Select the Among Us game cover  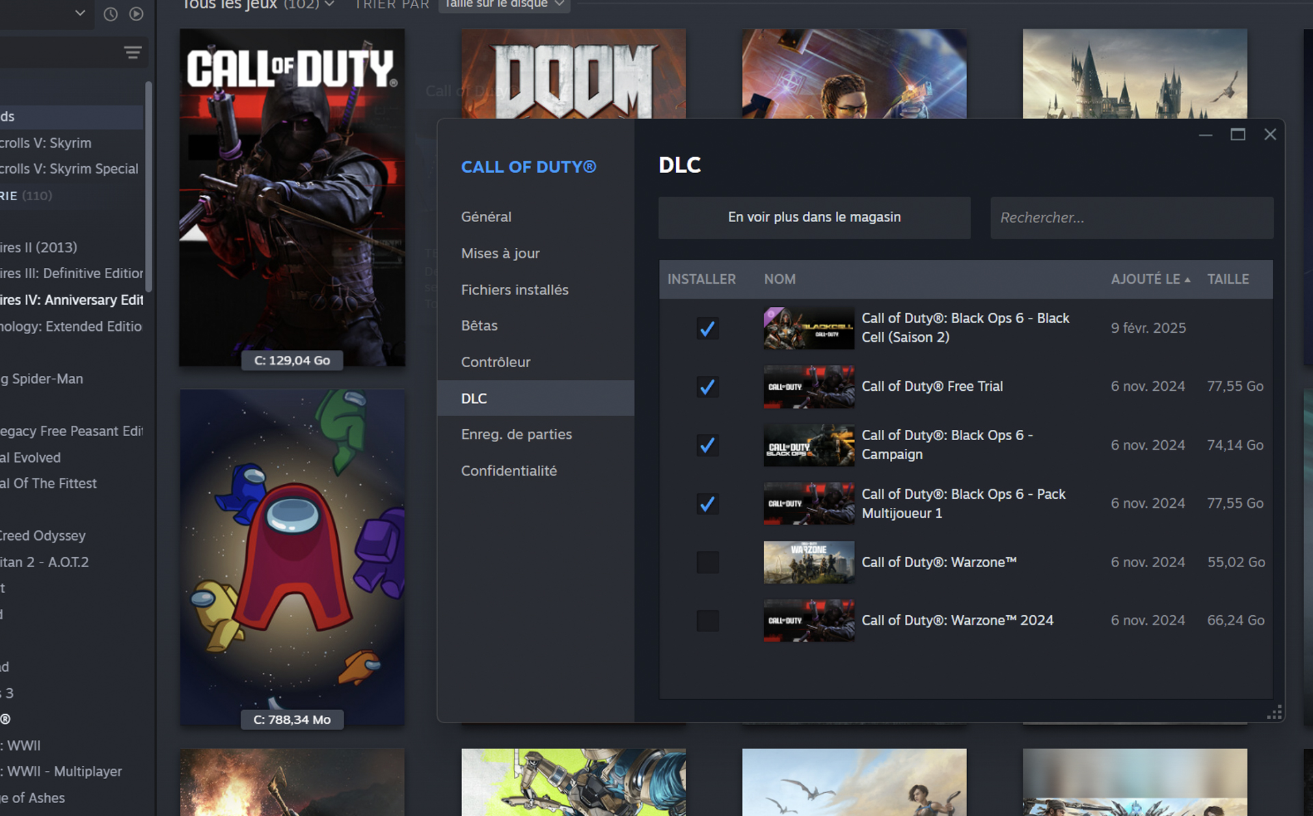coord(292,557)
